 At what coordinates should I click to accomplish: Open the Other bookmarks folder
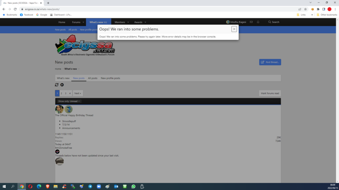pos(327,15)
